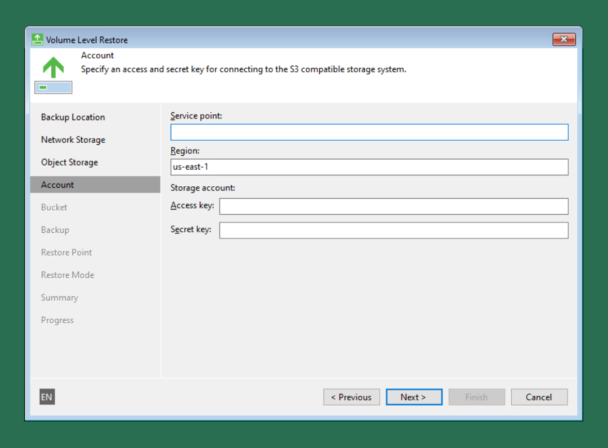Screen dimensions: 608x448
Task: Click the EN language indicator
Action: [x=47, y=397]
